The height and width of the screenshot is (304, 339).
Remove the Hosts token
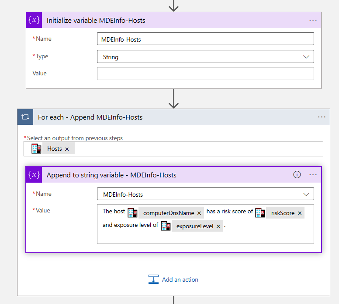tap(67, 149)
